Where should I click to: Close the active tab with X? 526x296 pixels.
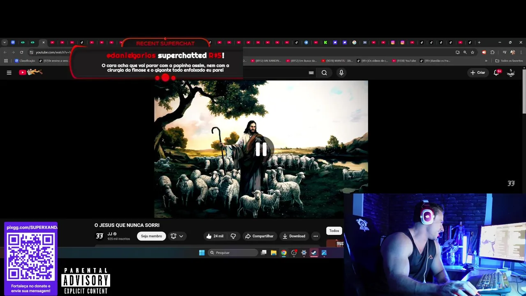[x=43, y=42]
